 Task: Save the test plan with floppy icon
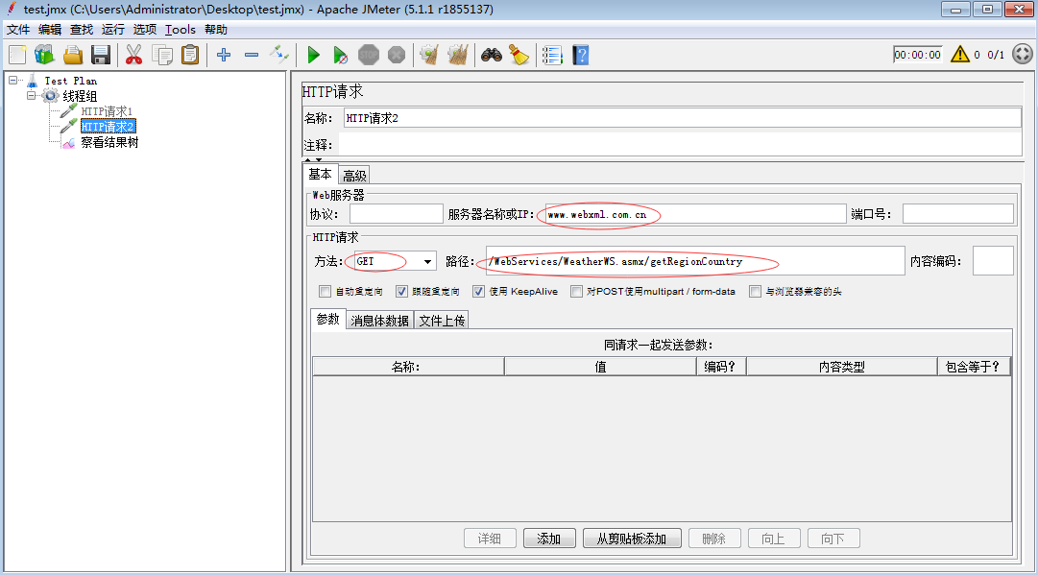click(101, 55)
